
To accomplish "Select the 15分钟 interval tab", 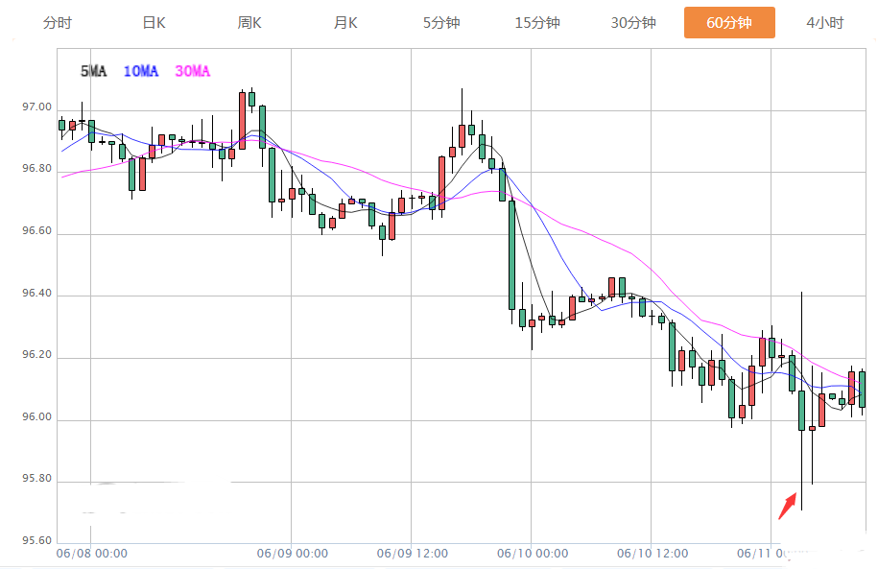I will (537, 23).
